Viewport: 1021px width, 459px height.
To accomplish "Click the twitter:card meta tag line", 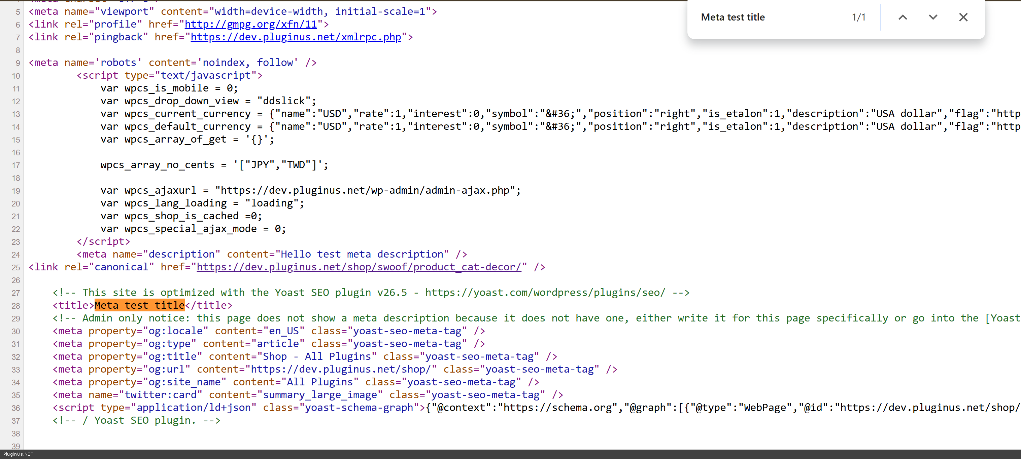I will tap(307, 395).
